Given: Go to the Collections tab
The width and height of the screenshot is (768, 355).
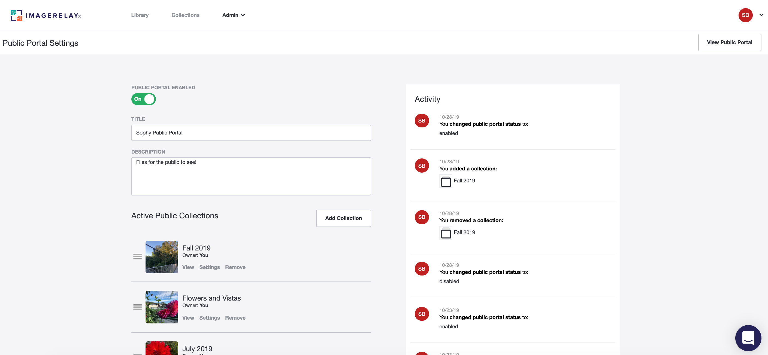Looking at the screenshot, I should [185, 15].
